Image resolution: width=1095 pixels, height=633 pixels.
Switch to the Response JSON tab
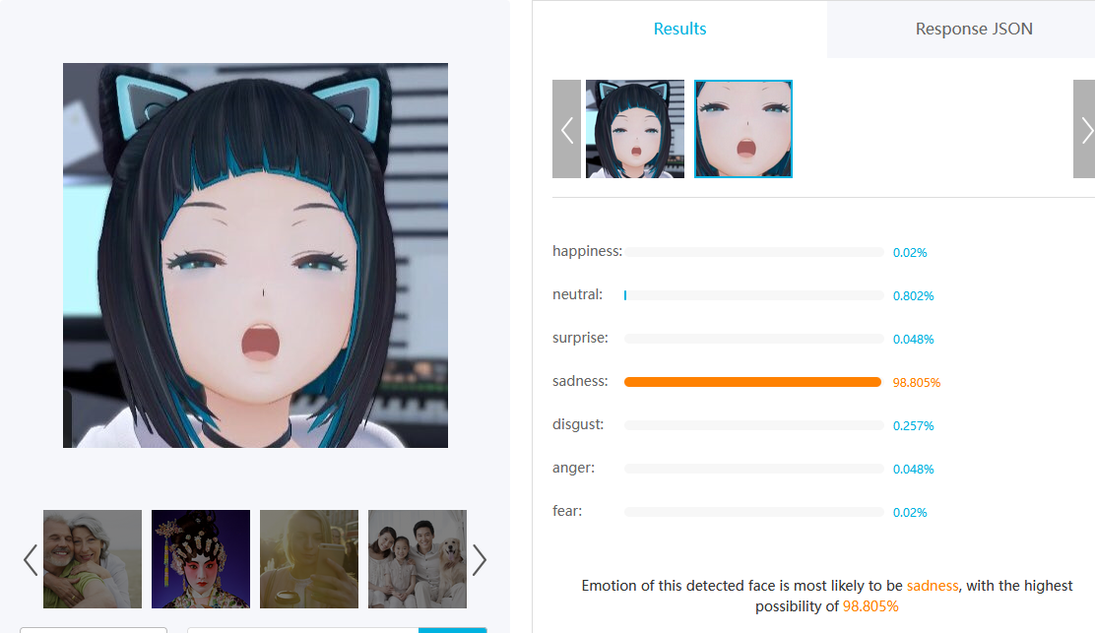(x=974, y=29)
